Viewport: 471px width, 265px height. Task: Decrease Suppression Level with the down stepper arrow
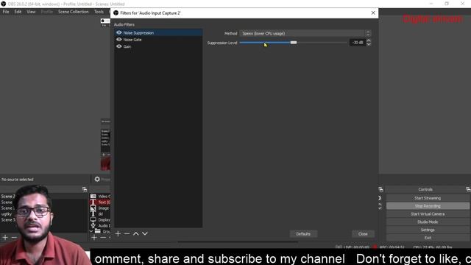click(x=369, y=44)
